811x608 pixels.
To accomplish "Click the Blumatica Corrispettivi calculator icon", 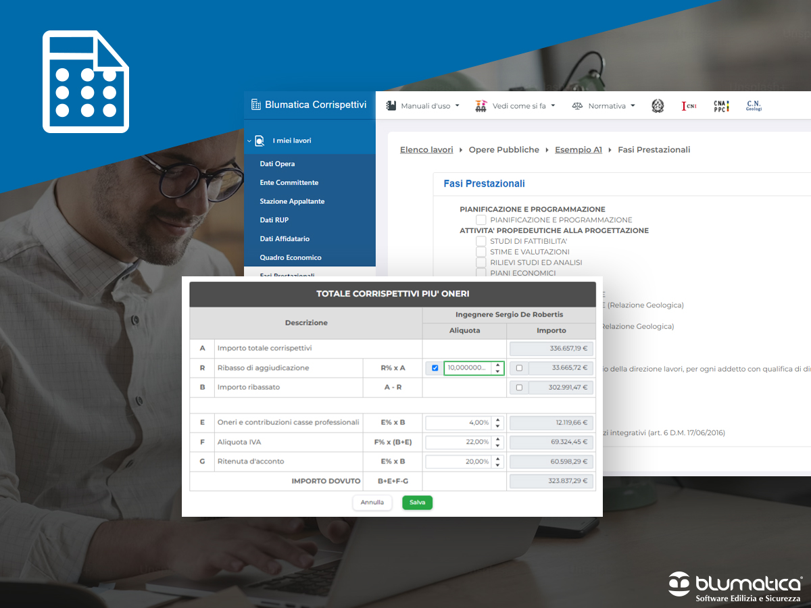I will (255, 105).
